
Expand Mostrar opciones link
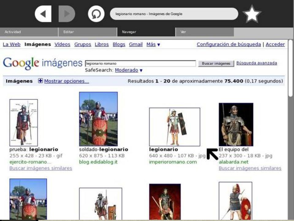66,81
